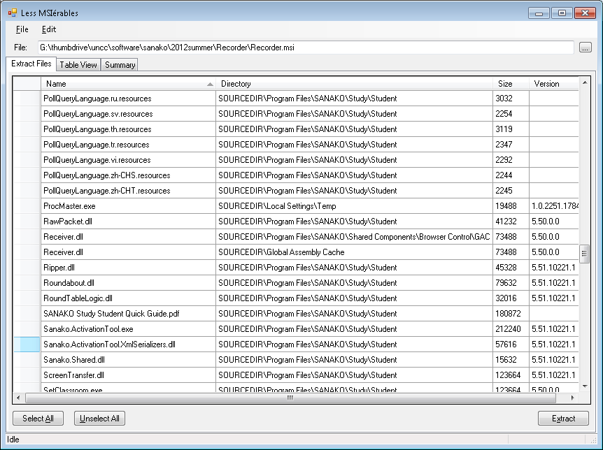603x450 pixels.
Task: Switch to the Summary tab
Action: pyautogui.click(x=120, y=65)
